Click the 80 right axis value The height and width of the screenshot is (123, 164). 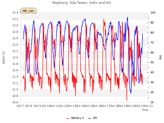tap(152, 33)
